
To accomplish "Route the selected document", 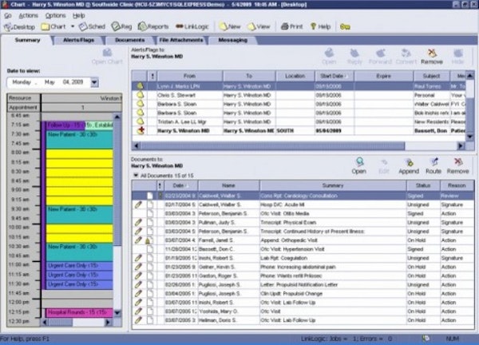I will 433,167.
